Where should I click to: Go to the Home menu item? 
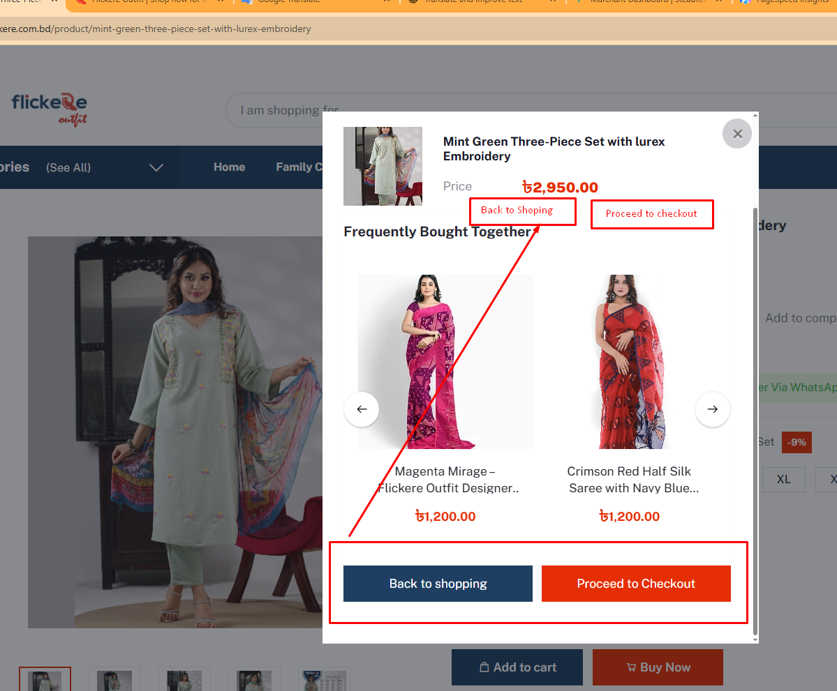pyautogui.click(x=229, y=167)
